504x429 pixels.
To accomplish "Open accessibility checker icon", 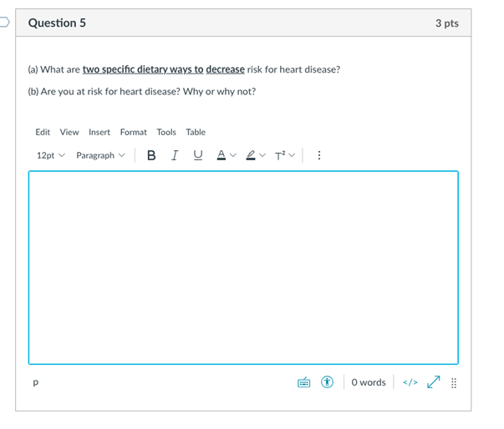I will [327, 382].
